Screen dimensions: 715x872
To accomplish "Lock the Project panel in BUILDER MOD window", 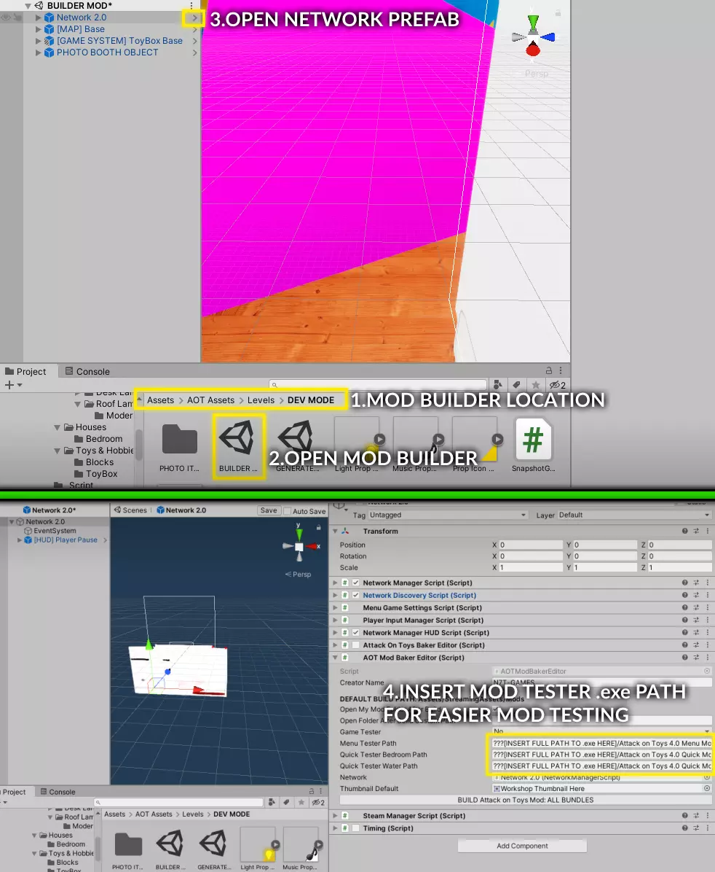I will pos(548,370).
